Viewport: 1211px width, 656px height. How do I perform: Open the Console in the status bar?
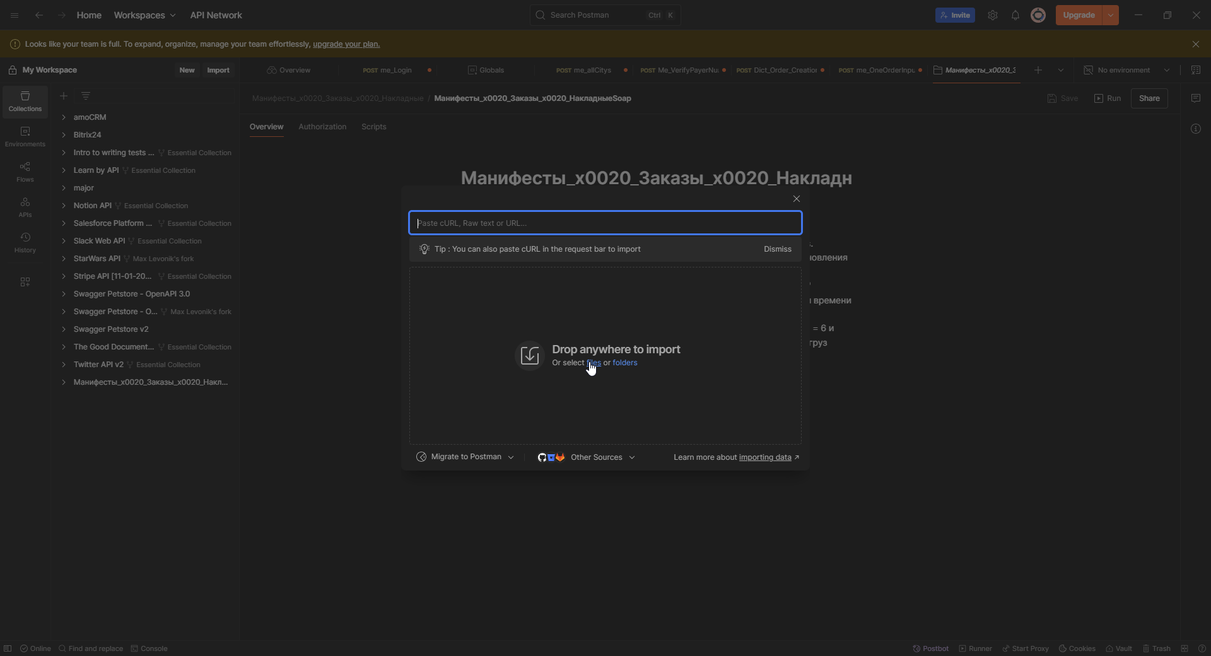149,648
